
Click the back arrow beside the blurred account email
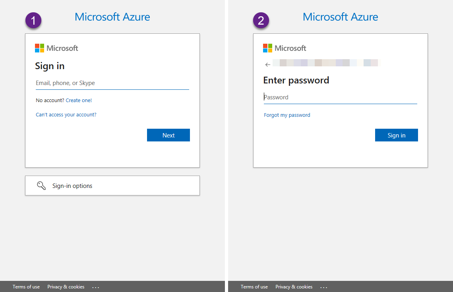pos(268,65)
